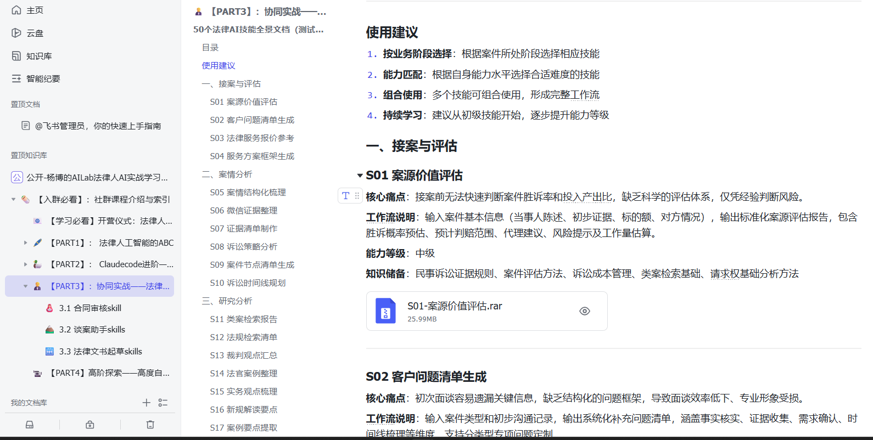Open S07 证据清单制作 outline entry
The width and height of the screenshot is (873, 440).
pyautogui.click(x=243, y=228)
